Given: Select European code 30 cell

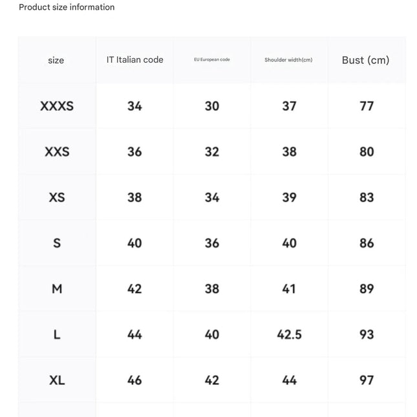Looking at the screenshot, I should (x=212, y=106).
